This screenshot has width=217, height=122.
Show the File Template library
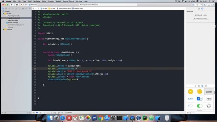196,86
